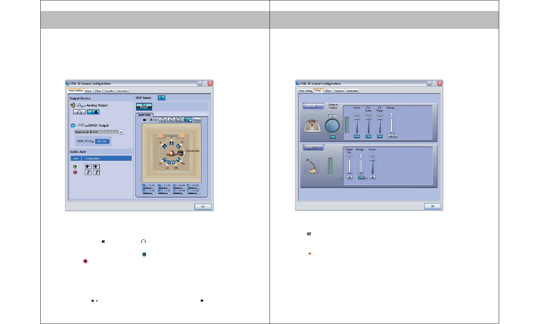
Task: Click front left speaker L in diagram
Action: 165,146
